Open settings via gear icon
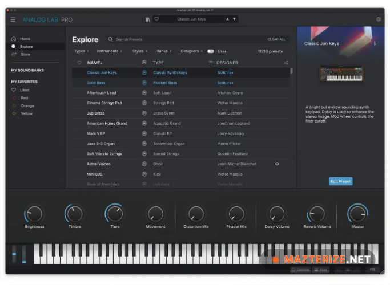The image size is (390, 285). [x=379, y=19]
